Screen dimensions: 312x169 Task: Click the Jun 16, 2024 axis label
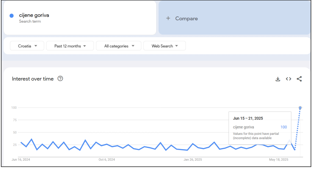click(x=21, y=160)
